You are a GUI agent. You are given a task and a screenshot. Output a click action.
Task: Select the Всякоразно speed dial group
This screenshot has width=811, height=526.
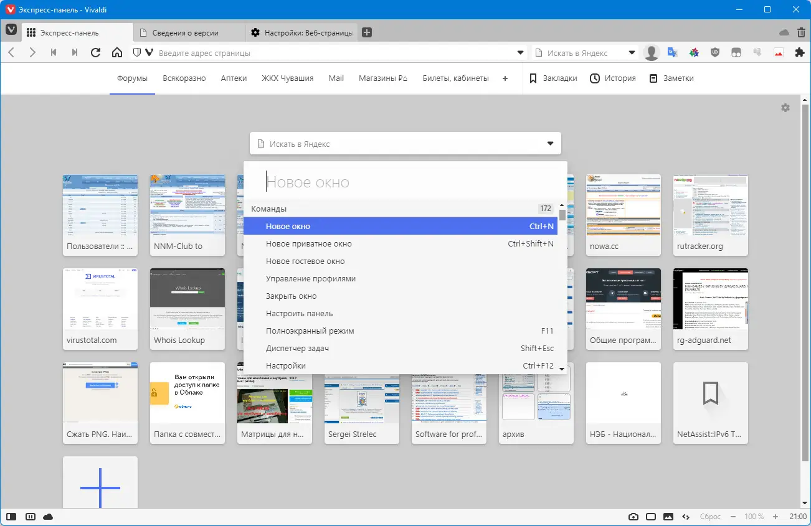pyautogui.click(x=184, y=78)
